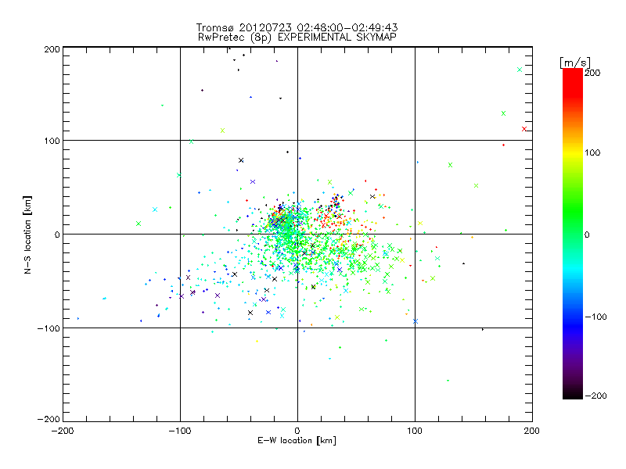The width and height of the screenshot is (626, 469).
Task: Pick the cyan band of the colorbar
Action: 573,269
